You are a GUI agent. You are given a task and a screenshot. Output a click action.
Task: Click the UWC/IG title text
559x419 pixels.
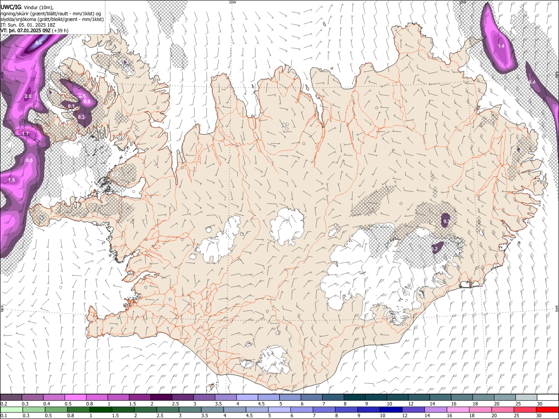pos(10,7)
